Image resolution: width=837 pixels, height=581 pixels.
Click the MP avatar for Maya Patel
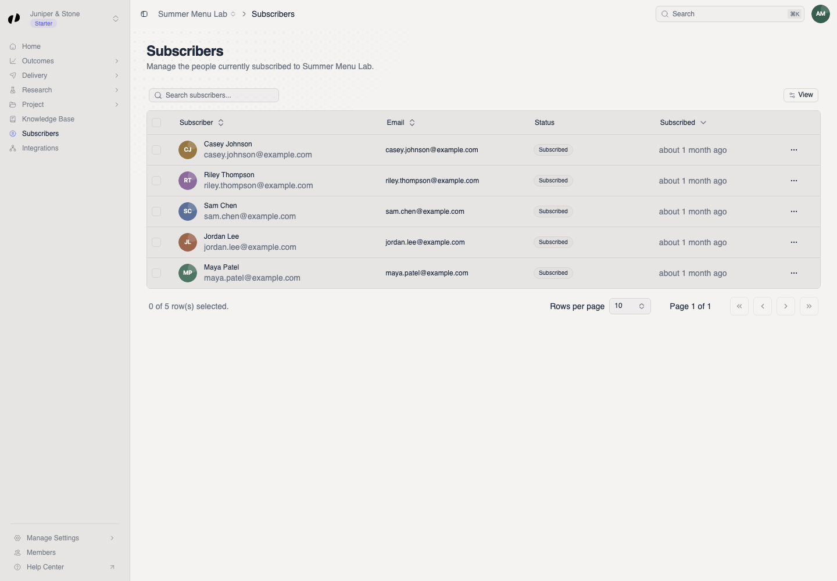click(x=188, y=273)
